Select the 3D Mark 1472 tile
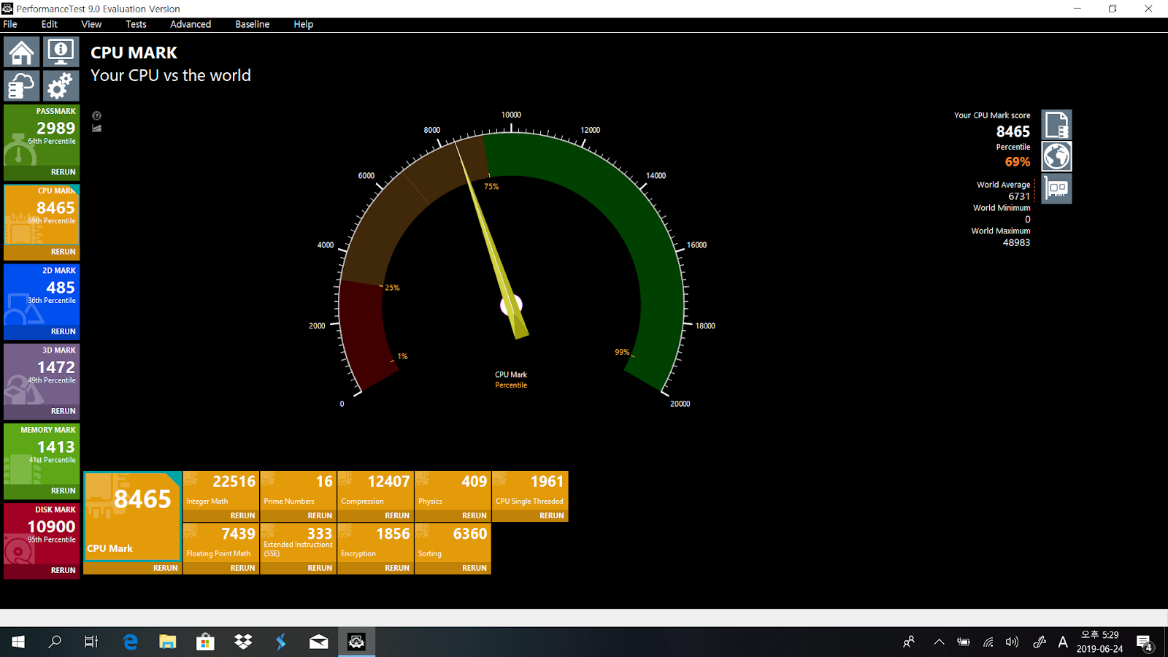 tap(42, 374)
